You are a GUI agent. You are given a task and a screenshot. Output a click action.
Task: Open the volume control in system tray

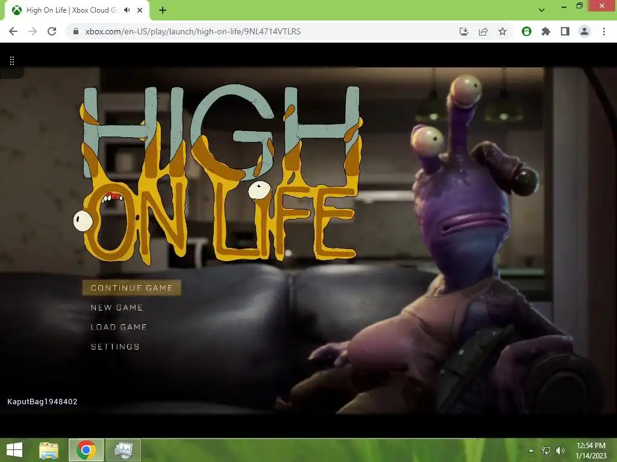[x=560, y=451]
